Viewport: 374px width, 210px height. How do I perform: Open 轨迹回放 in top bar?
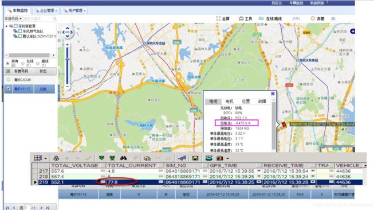coord(317,3)
